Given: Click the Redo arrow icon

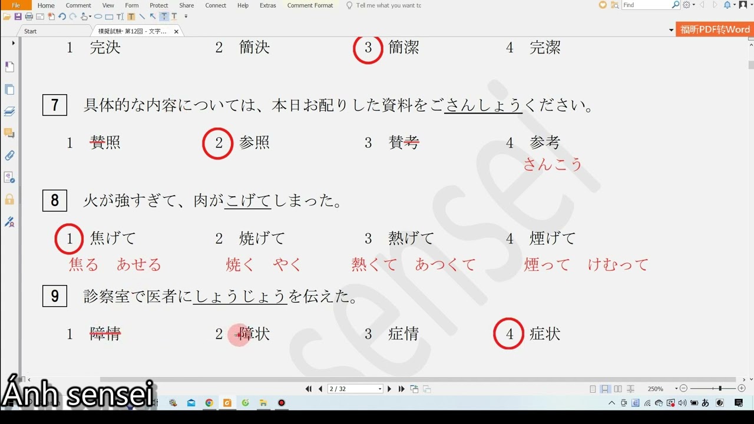Looking at the screenshot, I should 72,16.
